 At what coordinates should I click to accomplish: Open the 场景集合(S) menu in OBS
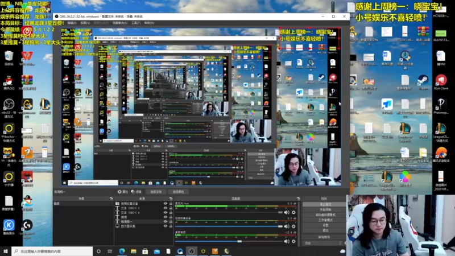pyautogui.click(x=120, y=23)
